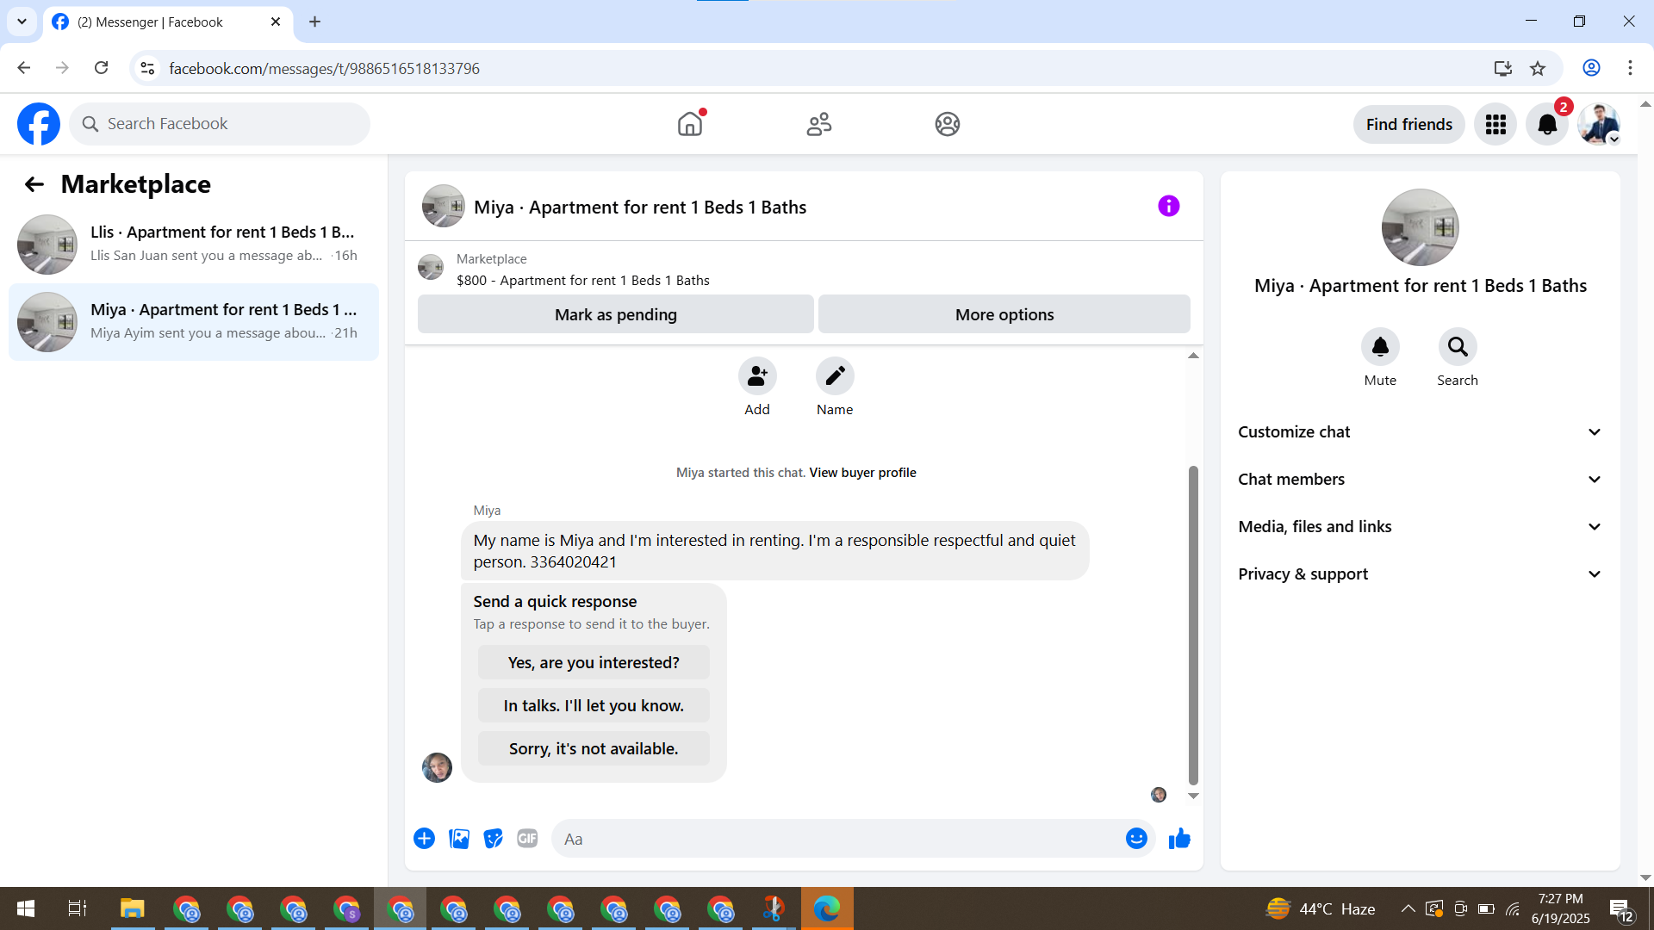
Task: Click the back arrow beside Marketplace
Action: (x=34, y=184)
